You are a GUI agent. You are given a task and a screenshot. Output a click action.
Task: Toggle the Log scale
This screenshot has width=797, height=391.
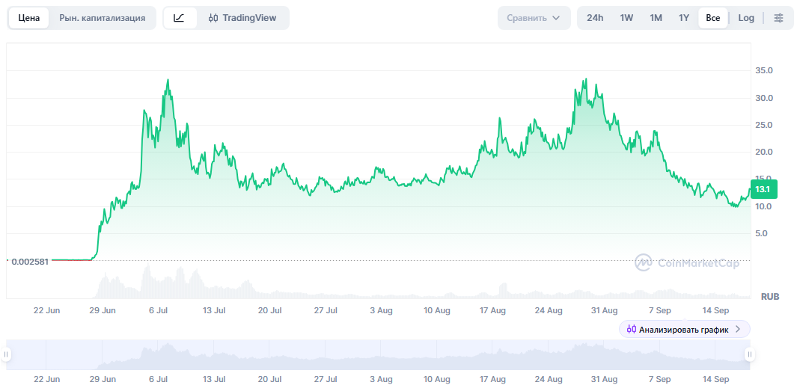pyautogui.click(x=746, y=18)
